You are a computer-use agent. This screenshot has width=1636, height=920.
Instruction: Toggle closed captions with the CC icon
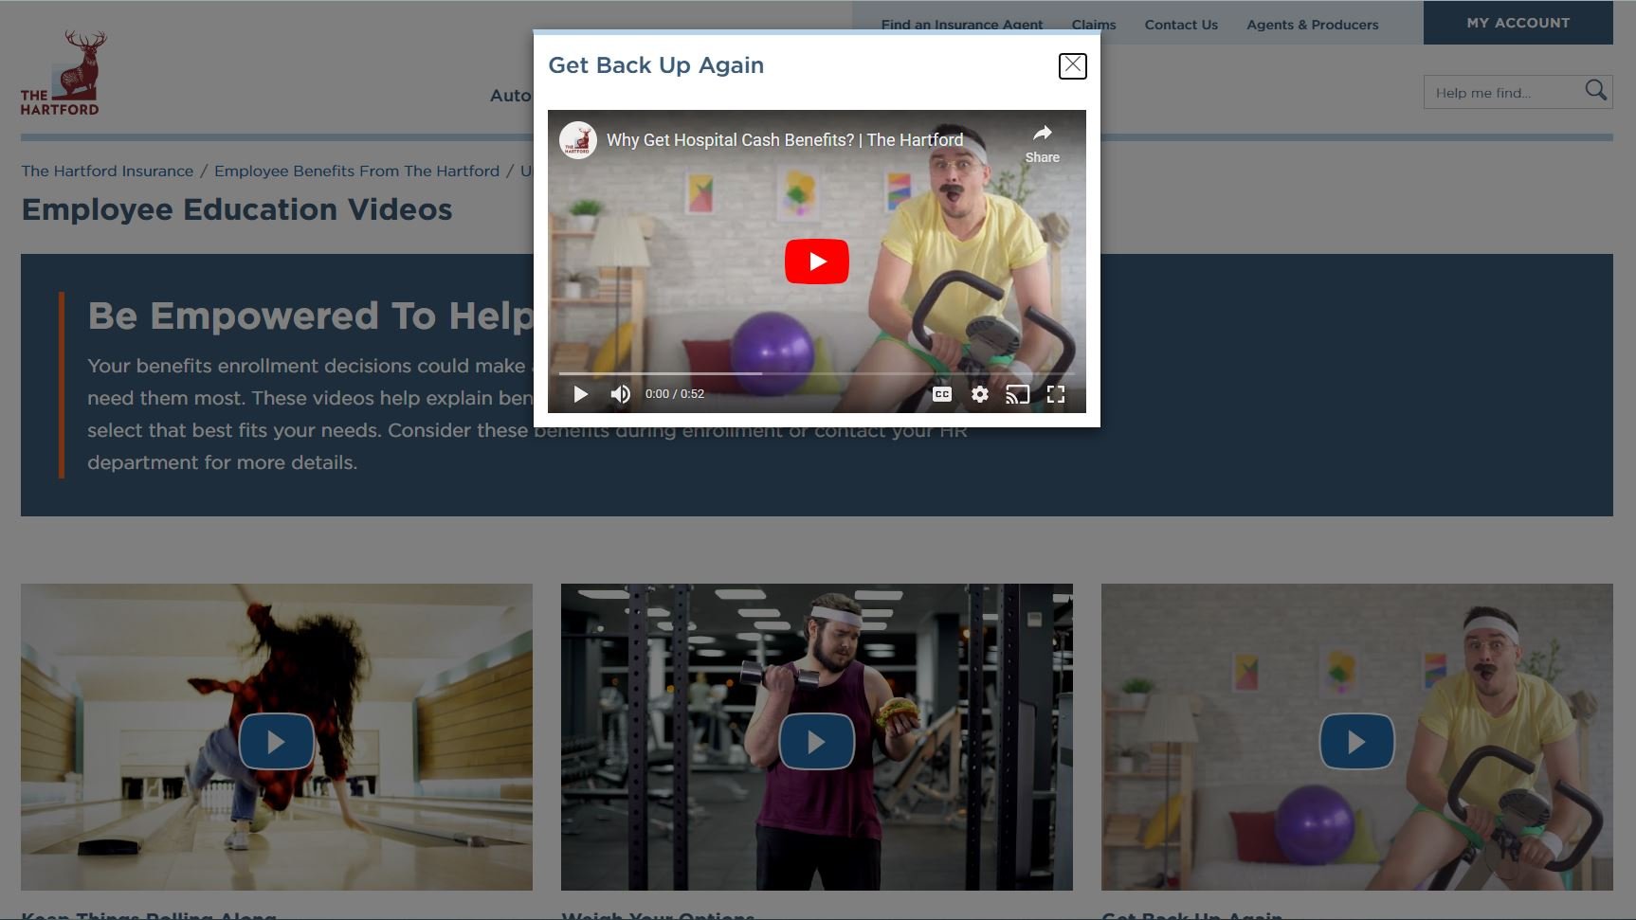click(x=941, y=394)
